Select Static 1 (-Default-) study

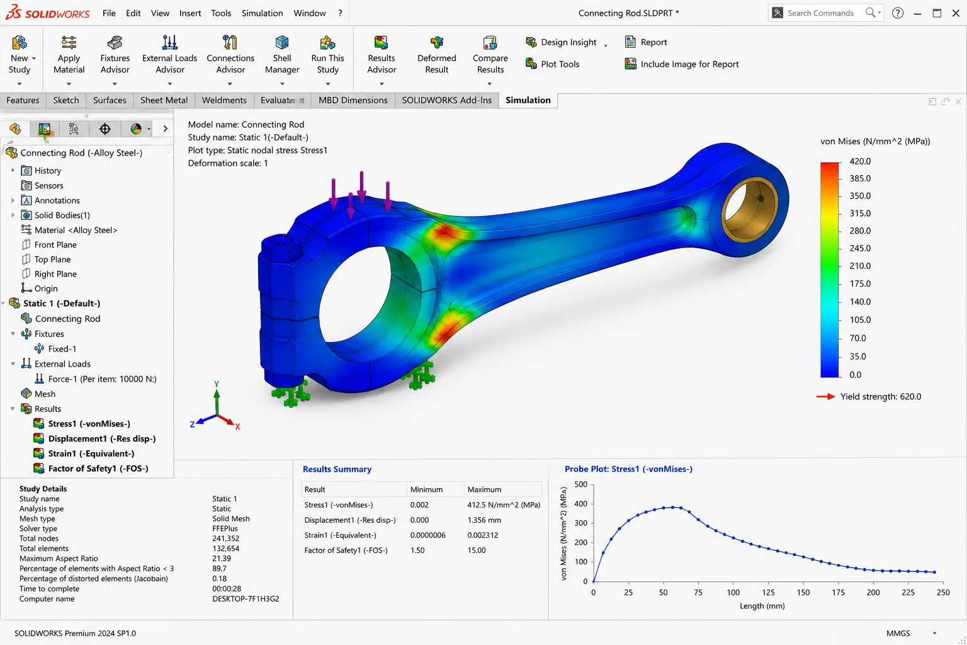click(55, 304)
